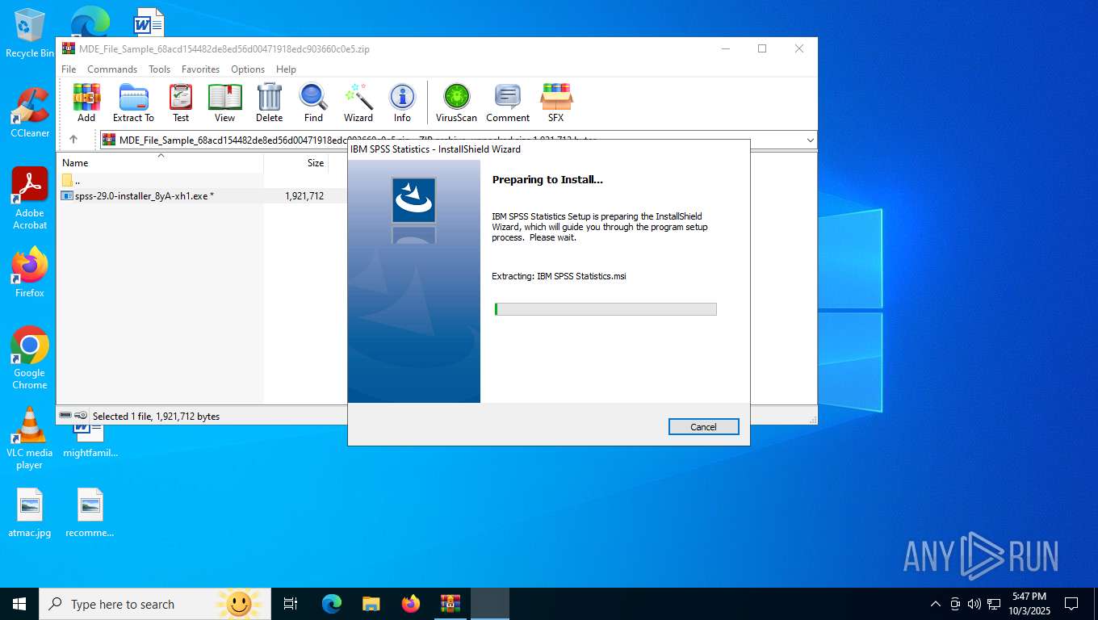
Task: Open the Windows Start menu
Action: (x=19, y=604)
